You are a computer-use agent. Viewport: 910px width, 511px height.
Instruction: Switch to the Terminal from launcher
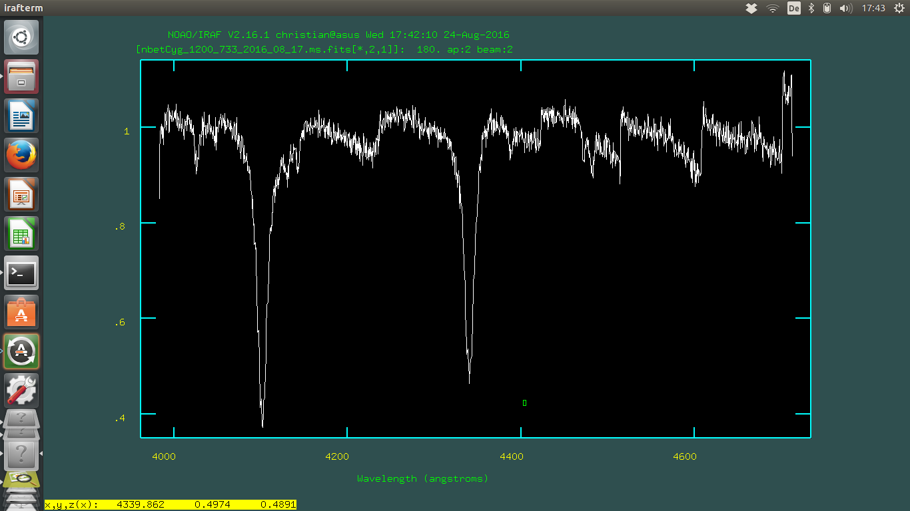(21, 273)
